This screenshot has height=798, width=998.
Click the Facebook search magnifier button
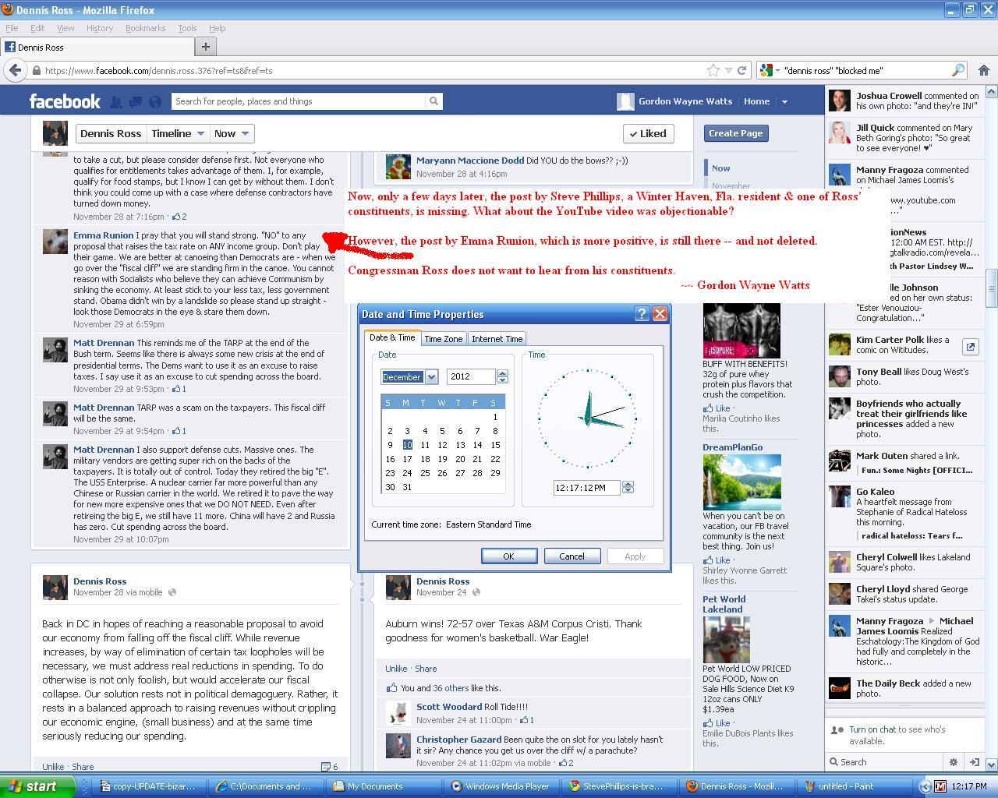click(x=434, y=101)
